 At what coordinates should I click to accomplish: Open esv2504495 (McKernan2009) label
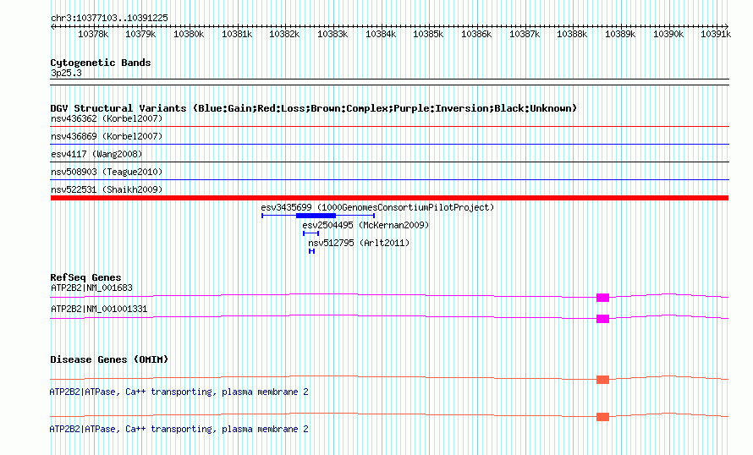click(x=366, y=225)
